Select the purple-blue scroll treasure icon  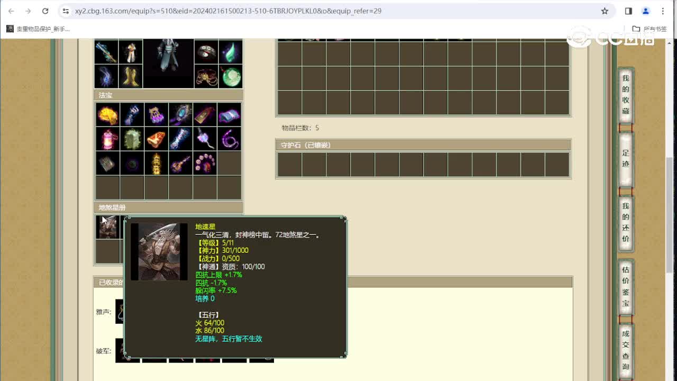coord(229,114)
